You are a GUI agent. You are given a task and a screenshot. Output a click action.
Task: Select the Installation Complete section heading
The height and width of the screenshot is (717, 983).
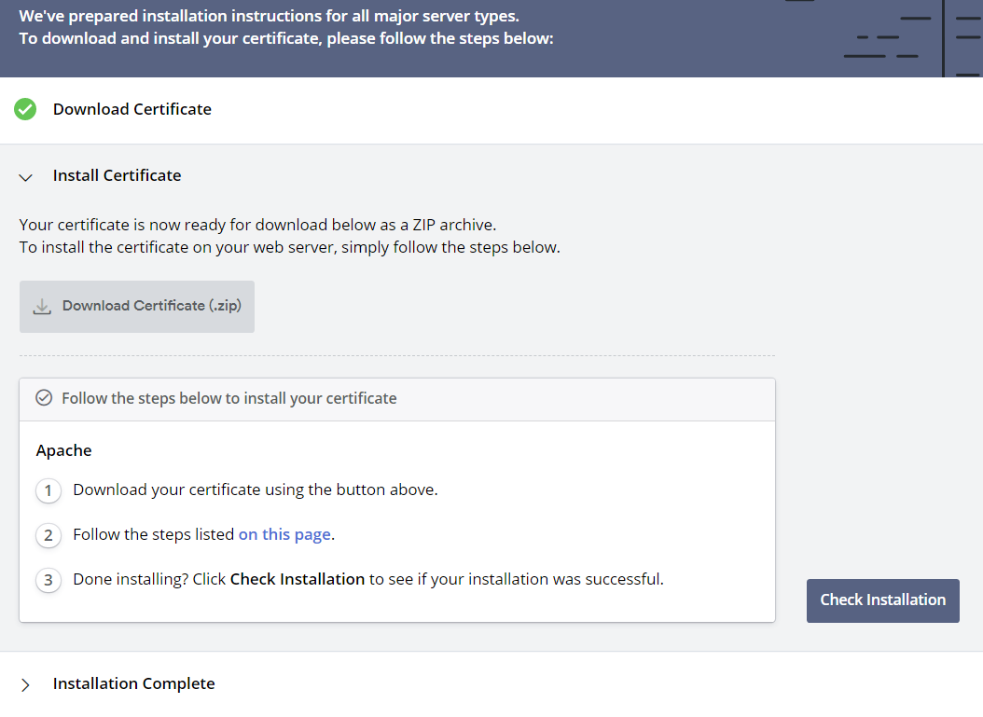133,683
